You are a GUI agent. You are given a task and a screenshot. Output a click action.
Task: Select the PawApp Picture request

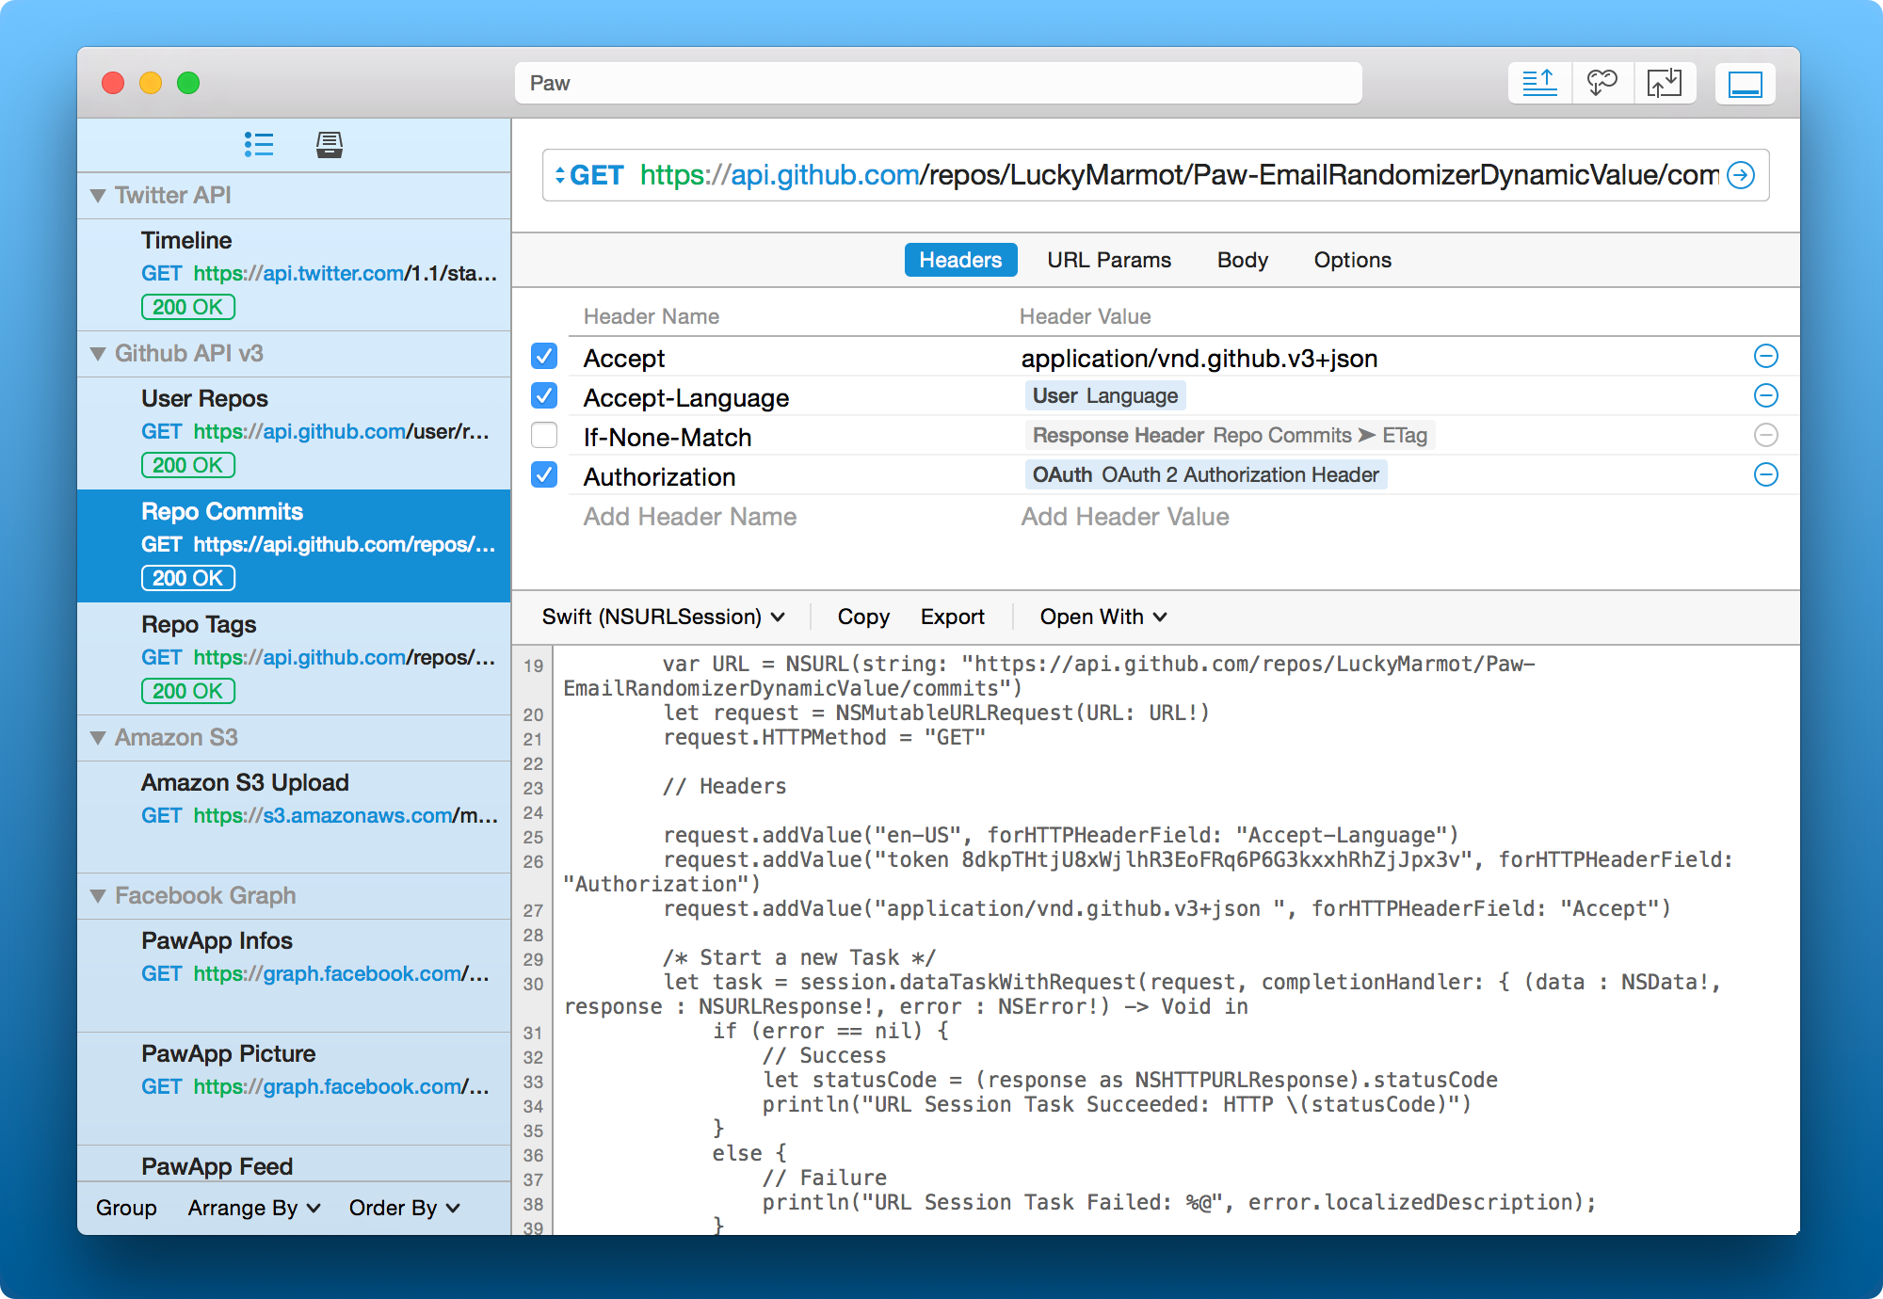point(294,1087)
